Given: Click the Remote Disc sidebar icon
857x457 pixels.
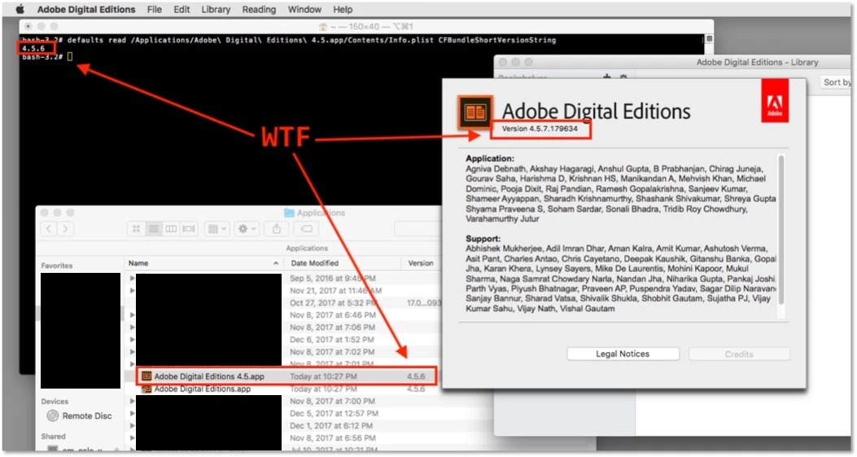Looking at the screenshot, I should point(52,416).
